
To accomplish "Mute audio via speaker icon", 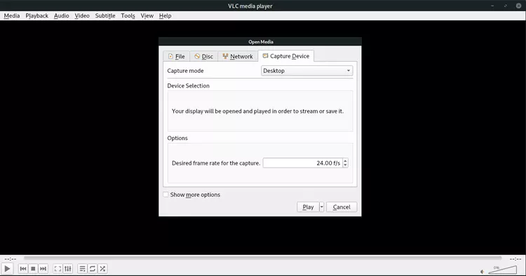I will pyautogui.click(x=483, y=272).
